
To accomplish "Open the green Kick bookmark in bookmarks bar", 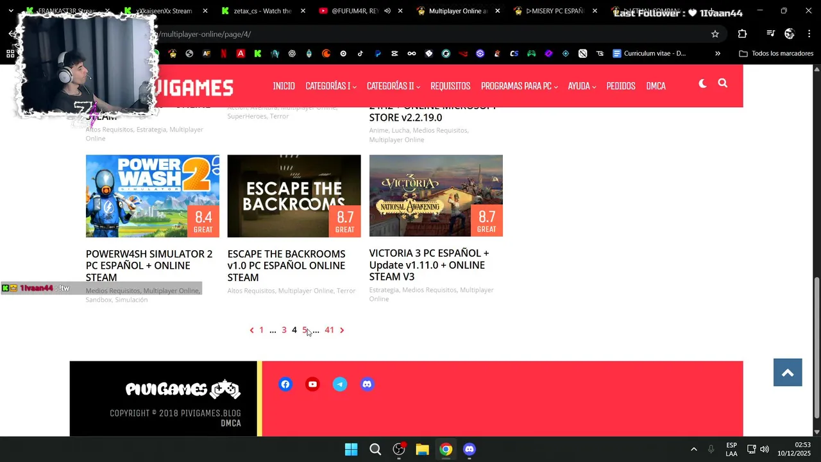I will (257, 54).
